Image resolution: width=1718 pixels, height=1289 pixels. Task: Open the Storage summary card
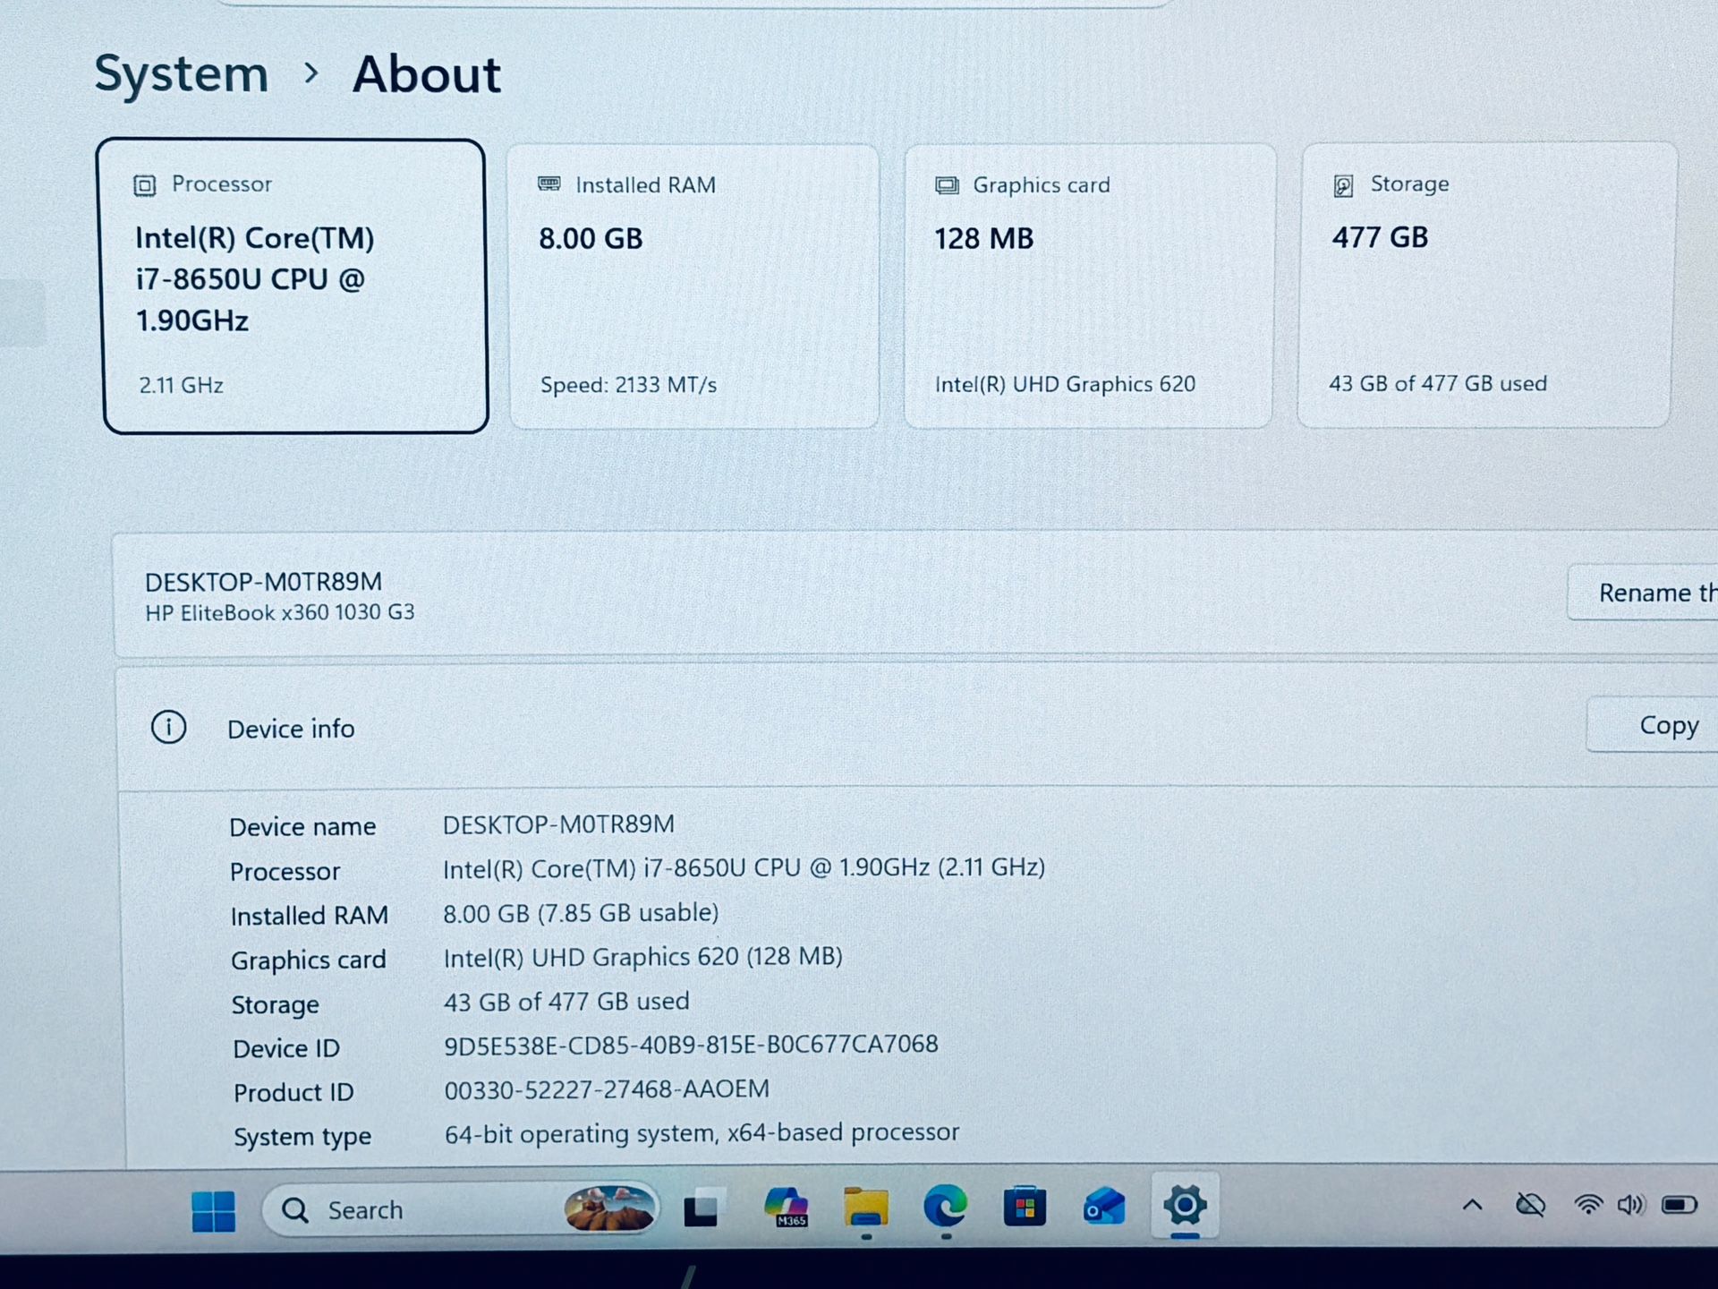click(1485, 285)
